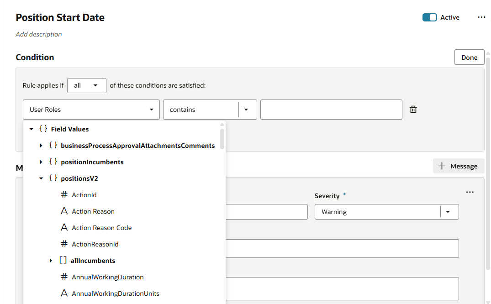Collapse the Field Values tree node
This screenshot has width=491, height=304.
32,129
